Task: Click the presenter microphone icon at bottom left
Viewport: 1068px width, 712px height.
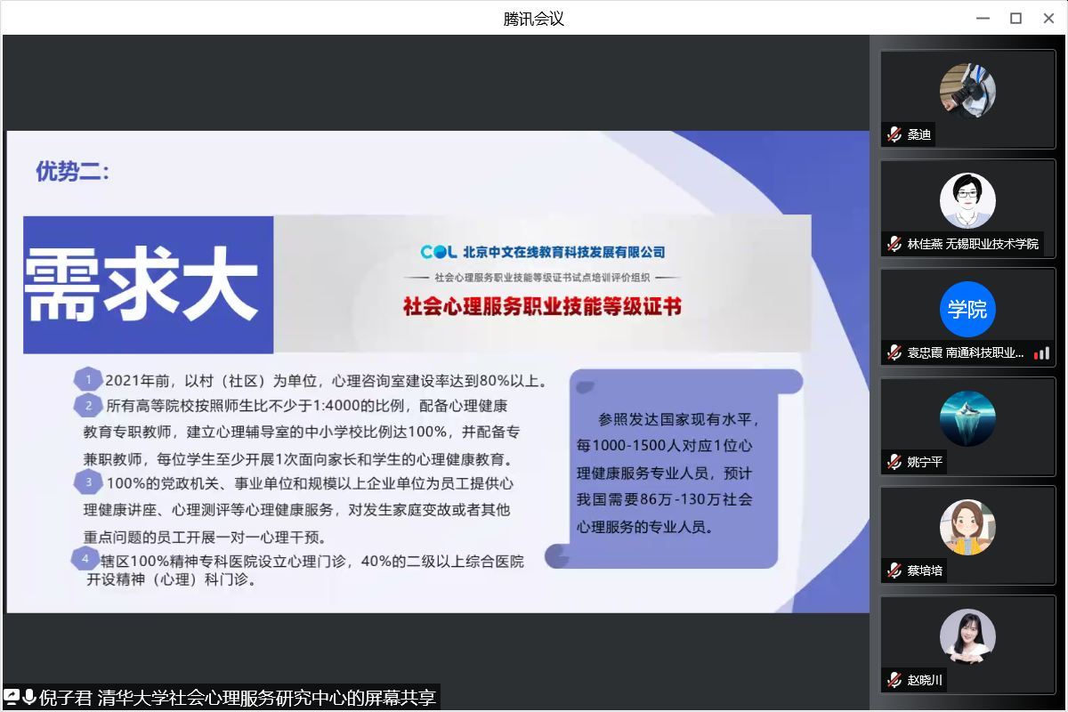Action: [x=29, y=697]
